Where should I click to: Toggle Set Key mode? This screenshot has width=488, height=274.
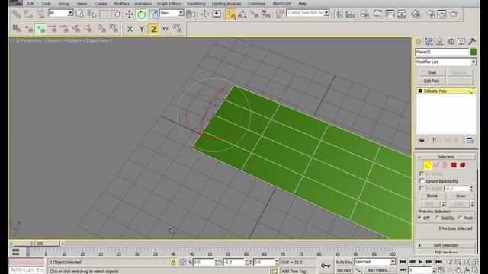[x=344, y=271]
